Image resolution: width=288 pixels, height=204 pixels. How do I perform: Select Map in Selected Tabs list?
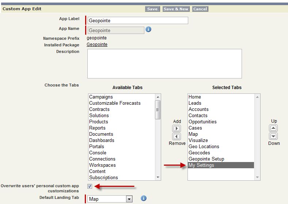coord(221,134)
